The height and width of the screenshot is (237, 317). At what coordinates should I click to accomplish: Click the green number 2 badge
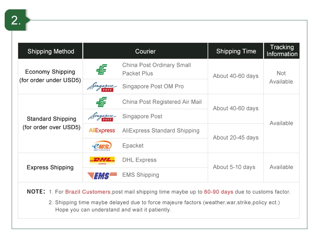(16, 20)
